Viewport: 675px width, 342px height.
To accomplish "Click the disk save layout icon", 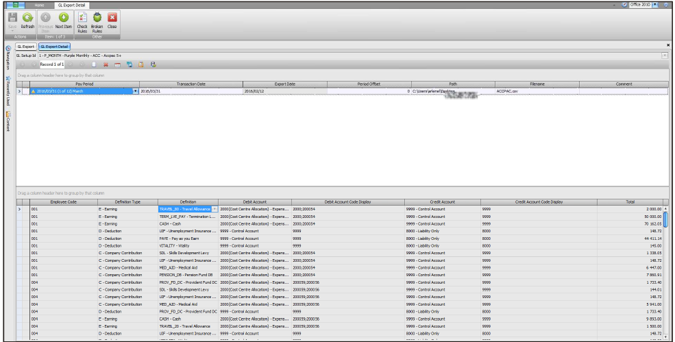I will pos(153,64).
